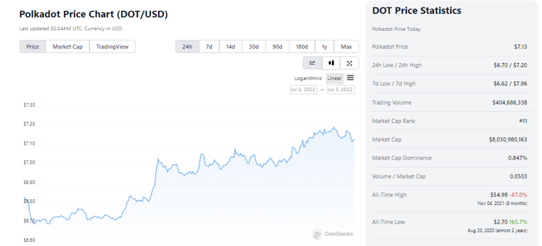The image size is (542, 246).
Task: Open fullscreen chart icon
Action: coord(349,63)
